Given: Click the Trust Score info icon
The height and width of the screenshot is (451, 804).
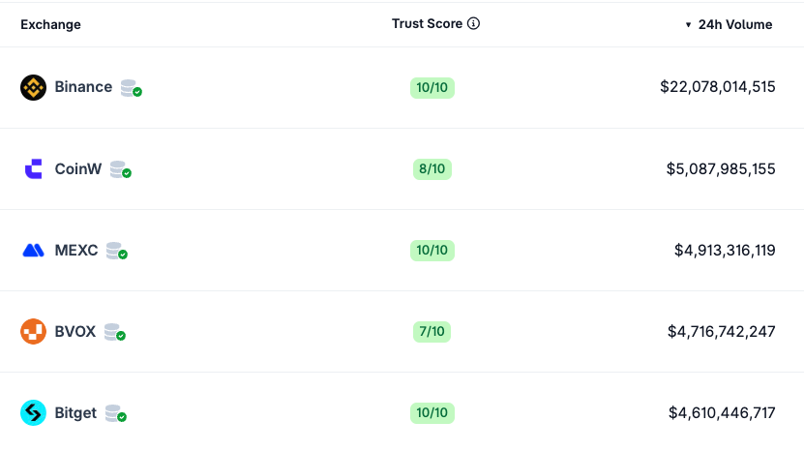Looking at the screenshot, I should pos(473,24).
